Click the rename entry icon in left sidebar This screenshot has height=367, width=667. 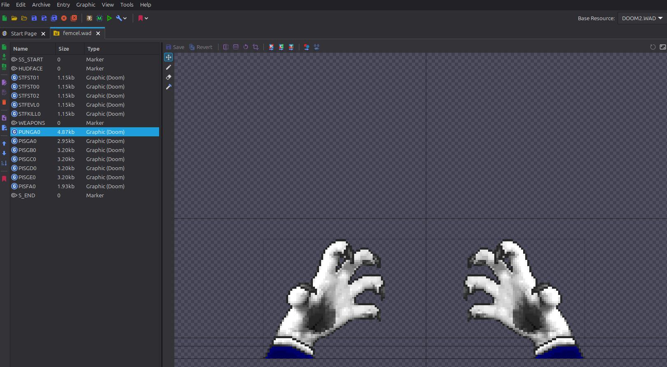tap(4, 82)
